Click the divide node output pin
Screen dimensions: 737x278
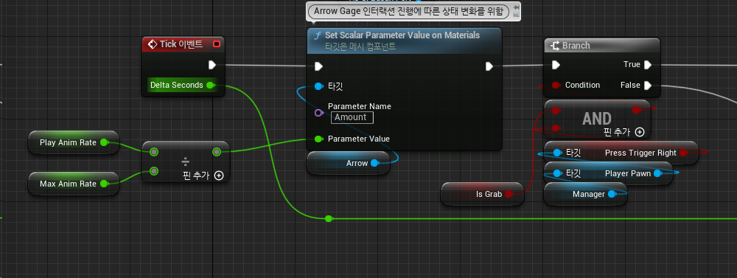pos(216,152)
